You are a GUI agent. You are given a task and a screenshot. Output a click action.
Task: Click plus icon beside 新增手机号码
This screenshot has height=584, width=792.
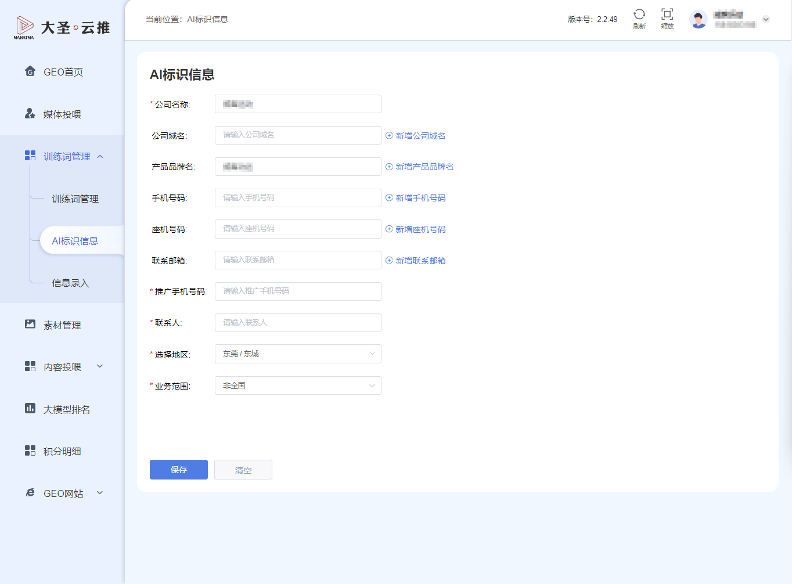[x=389, y=197]
